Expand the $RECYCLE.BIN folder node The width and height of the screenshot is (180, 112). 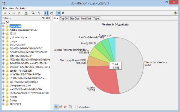3,45
